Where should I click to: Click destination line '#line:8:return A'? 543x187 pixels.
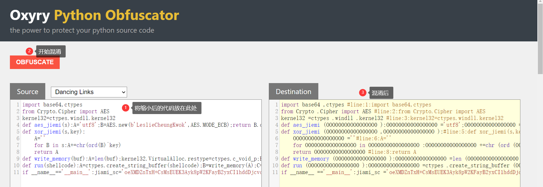click(x=355, y=152)
